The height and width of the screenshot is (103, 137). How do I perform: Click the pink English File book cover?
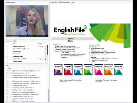pos(99,70)
